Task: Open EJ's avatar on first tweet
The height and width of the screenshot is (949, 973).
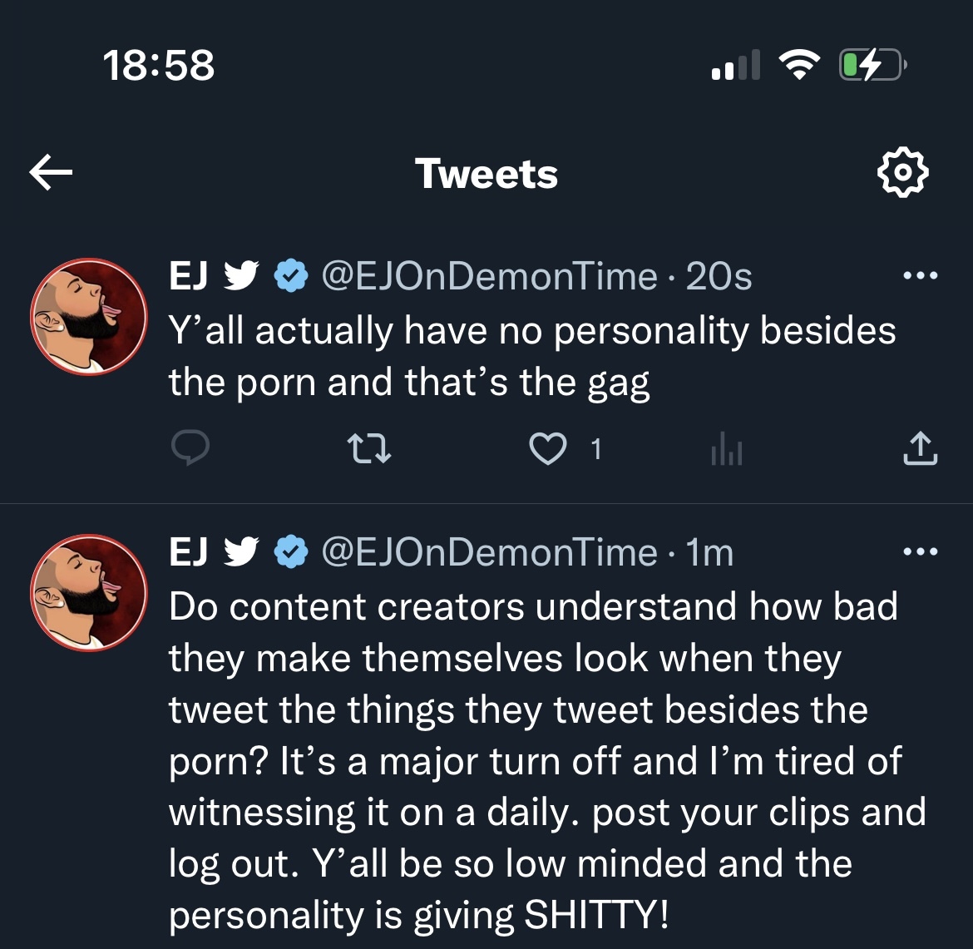Action: tap(89, 317)
